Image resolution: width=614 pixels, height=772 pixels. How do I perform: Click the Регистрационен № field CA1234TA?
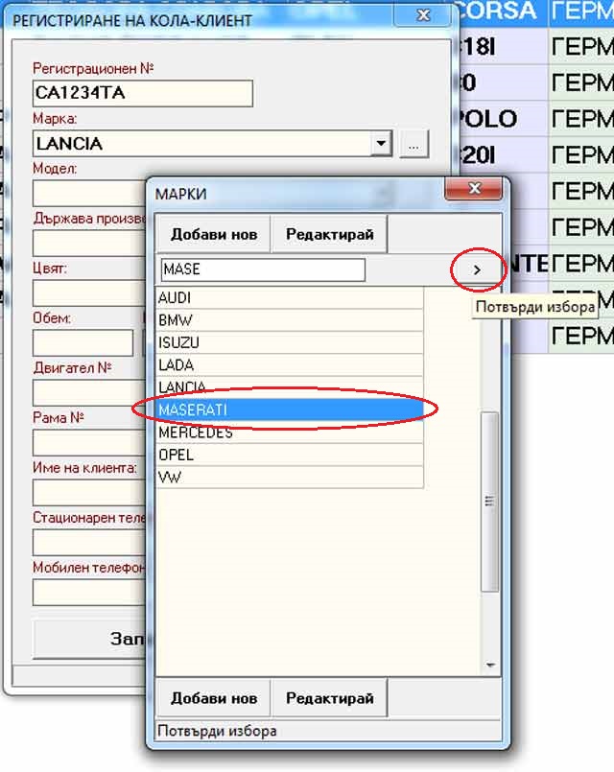pyautogui.click(x=143, y=93)
